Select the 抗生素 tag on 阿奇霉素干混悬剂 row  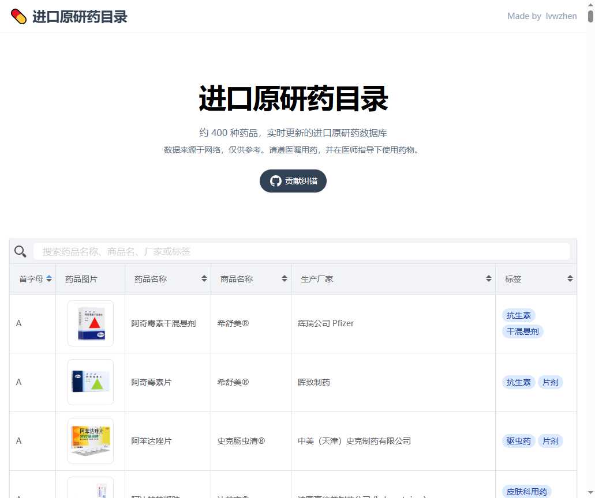[518, 315]
